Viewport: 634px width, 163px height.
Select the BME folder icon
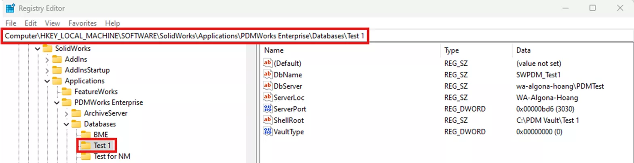(x=86, y=134)
